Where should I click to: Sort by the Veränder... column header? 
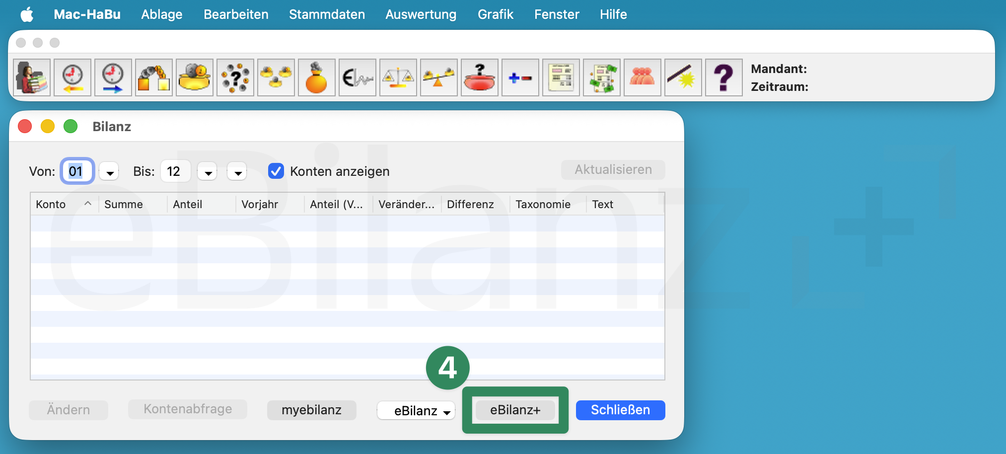(407, 204)
